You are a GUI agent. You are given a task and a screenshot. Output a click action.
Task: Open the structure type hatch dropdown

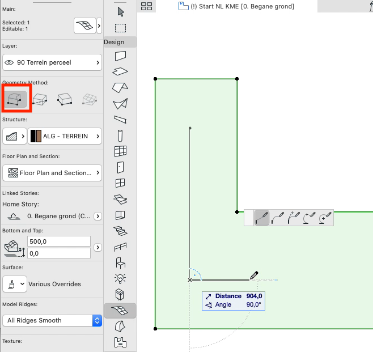click(15, 136)
